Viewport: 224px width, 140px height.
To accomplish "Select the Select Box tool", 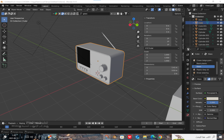I will tap(4, 20).
